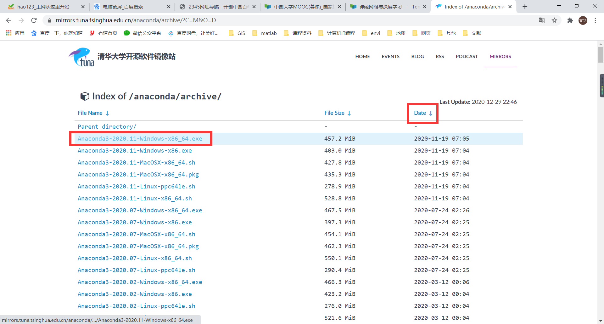Download Anaconda3-2020.07-Linux-x86_64.sh
The image size is (604, 324).
tap(135, 258)
